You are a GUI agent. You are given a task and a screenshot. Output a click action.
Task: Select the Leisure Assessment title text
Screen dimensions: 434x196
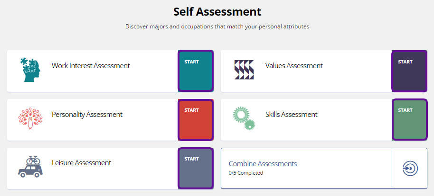click(x=81, y=163)
